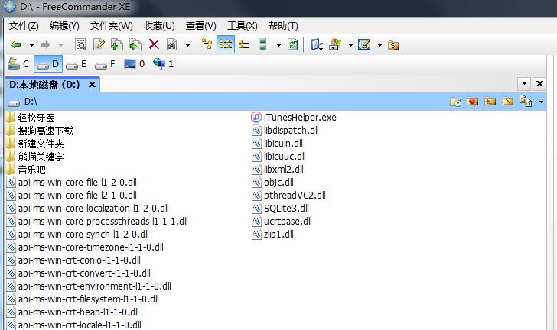Click the orange S folder icon
The image size is (557, 330).
[x=393, y=45]
